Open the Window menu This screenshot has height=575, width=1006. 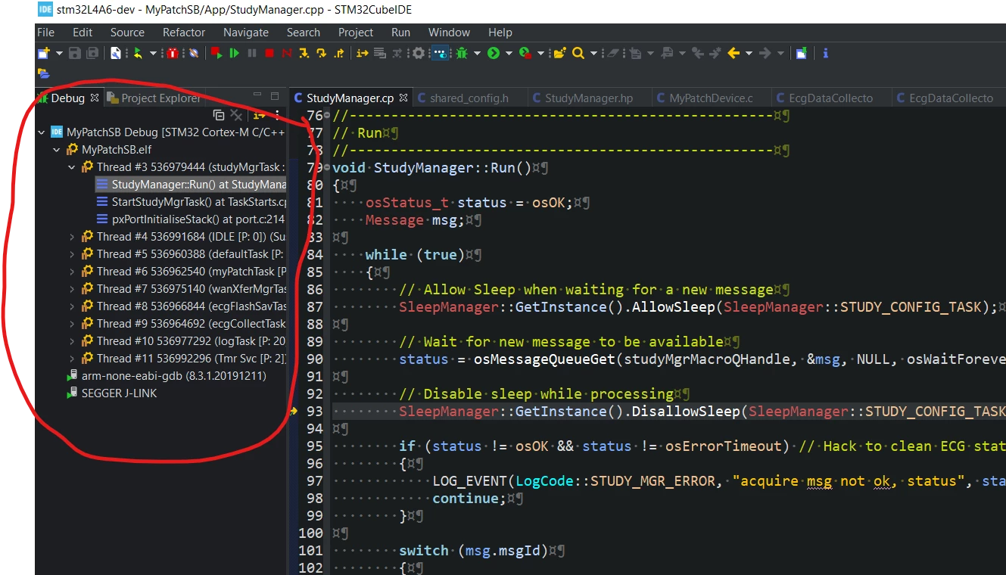coord(450,33)
